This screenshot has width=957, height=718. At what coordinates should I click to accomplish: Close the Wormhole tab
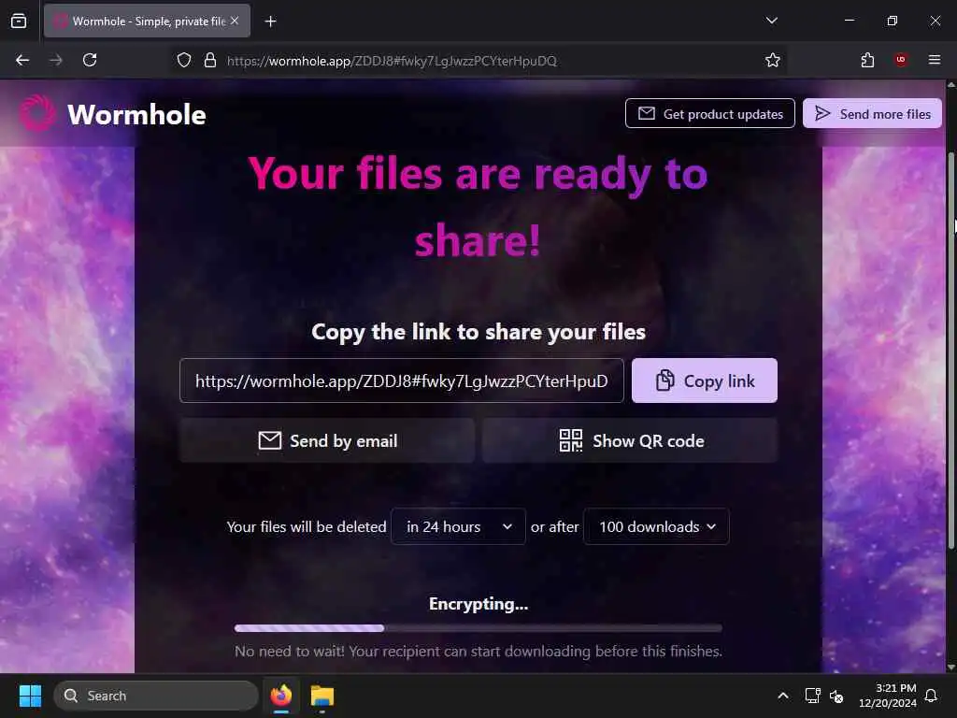(235, 21)
